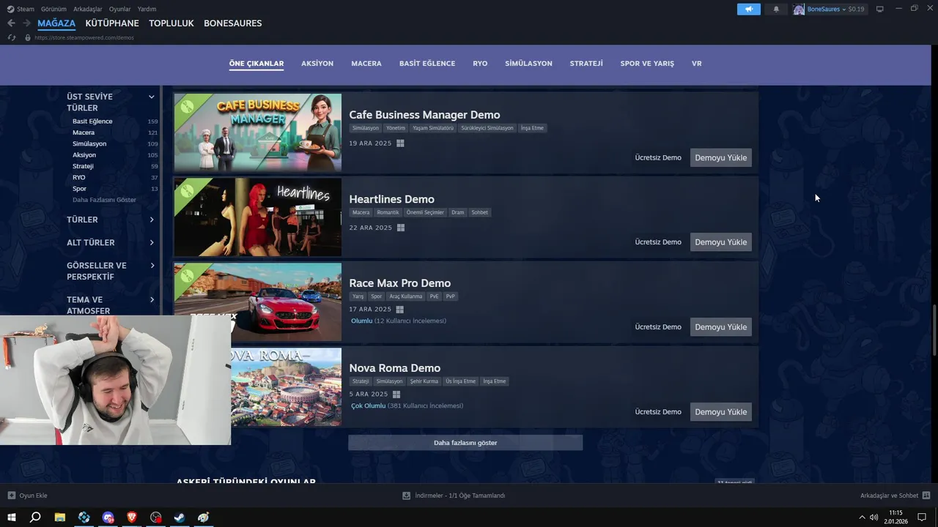Filter by the Basit Eğlence genre
Screen dimensions: 938x527
(92, 122)
